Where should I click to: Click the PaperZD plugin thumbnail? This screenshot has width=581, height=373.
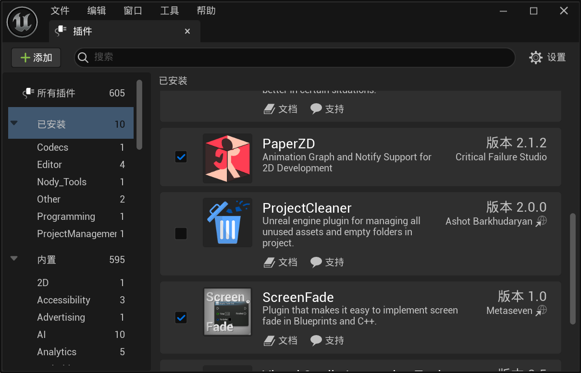[227, 158]
